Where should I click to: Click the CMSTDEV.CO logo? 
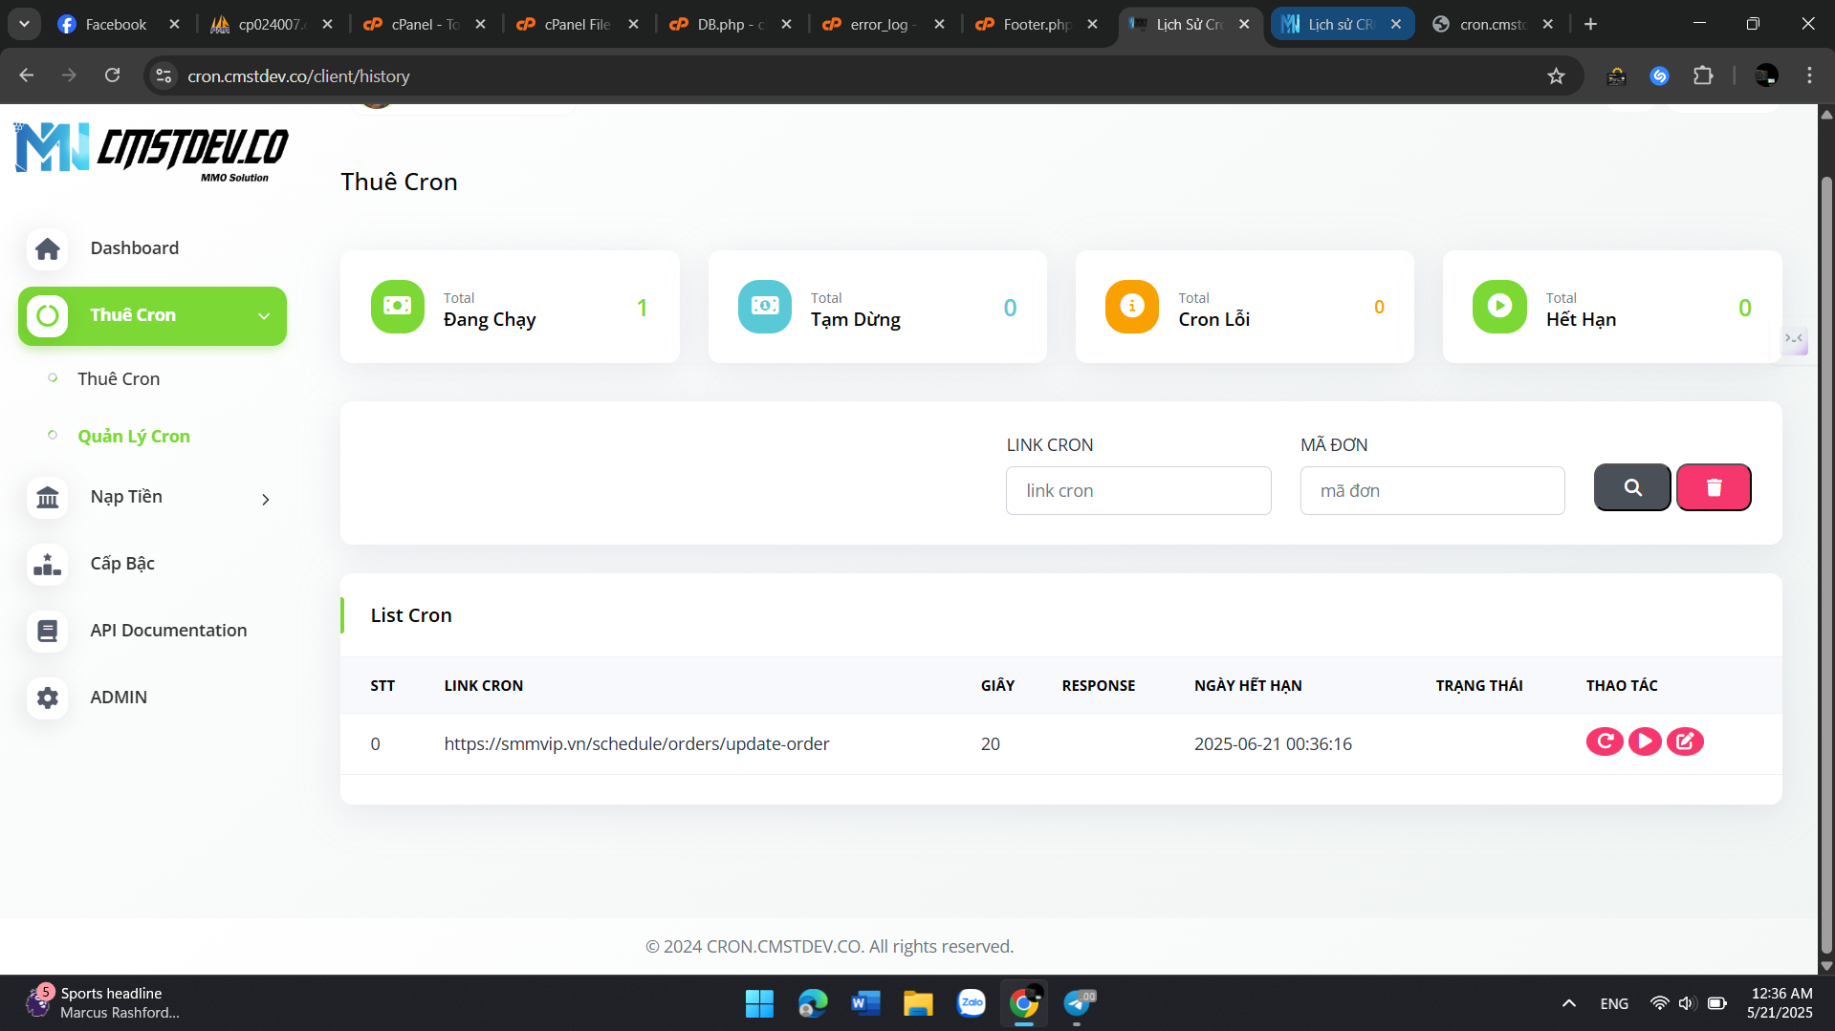(x=151, y=151)
